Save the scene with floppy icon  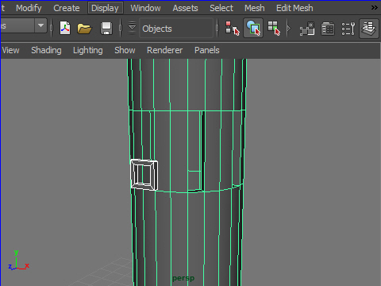pos(106,29)
